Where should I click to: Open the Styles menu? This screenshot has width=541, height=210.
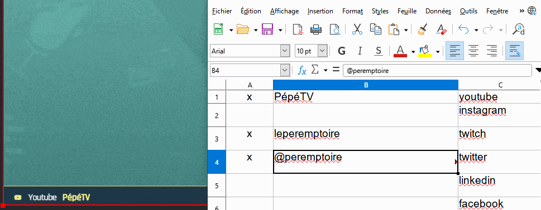(x=380, y=11)
